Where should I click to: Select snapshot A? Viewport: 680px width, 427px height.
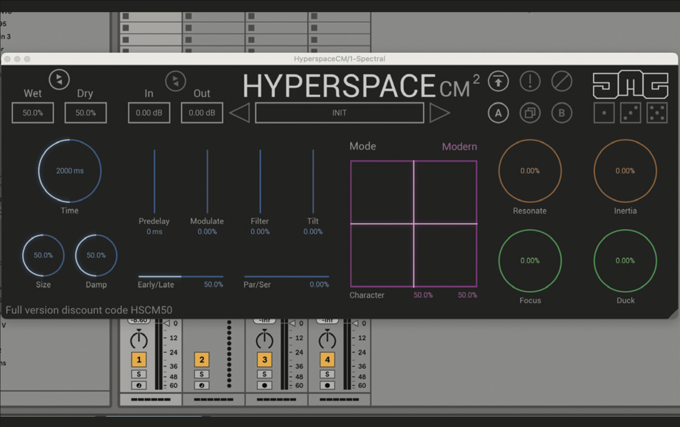[x=498, y=113]
